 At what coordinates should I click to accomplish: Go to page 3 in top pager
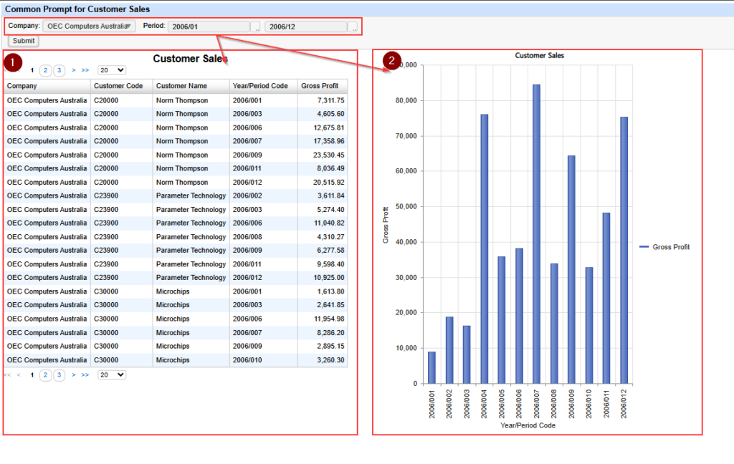[59, 70]
